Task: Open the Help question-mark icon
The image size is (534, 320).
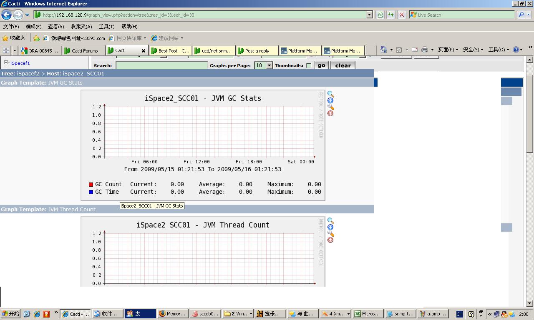Action: [516, 50]
